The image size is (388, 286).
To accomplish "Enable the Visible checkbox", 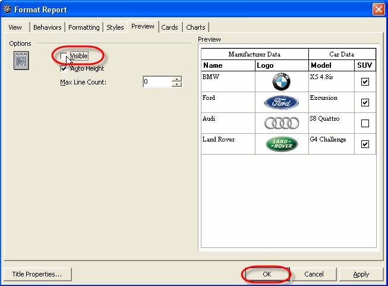I will click(x=64, y=56).
